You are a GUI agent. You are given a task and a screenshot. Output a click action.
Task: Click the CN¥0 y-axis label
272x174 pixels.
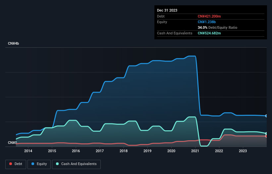click(x=13, y=143)
